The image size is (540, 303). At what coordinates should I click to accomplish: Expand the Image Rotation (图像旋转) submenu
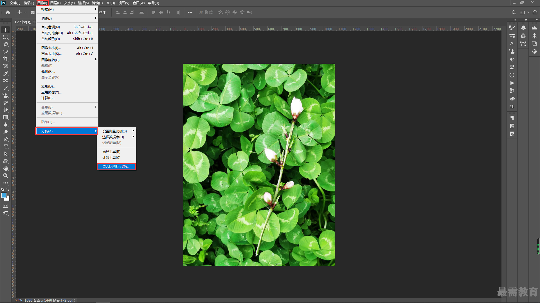(x=67, y=60)
